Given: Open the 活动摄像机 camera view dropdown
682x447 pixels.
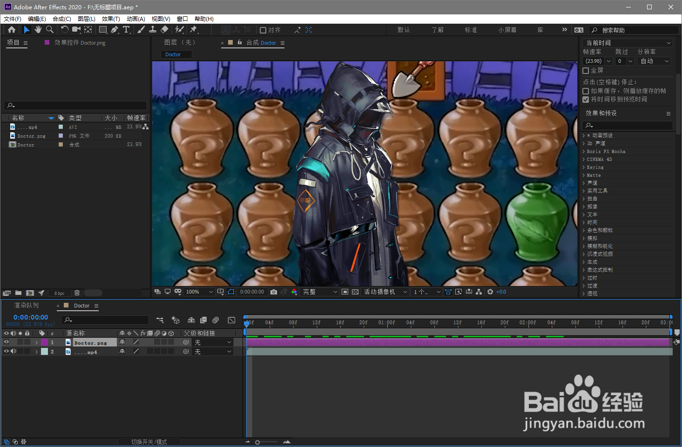Looking at the screenshot, I should tap(385, 292).
